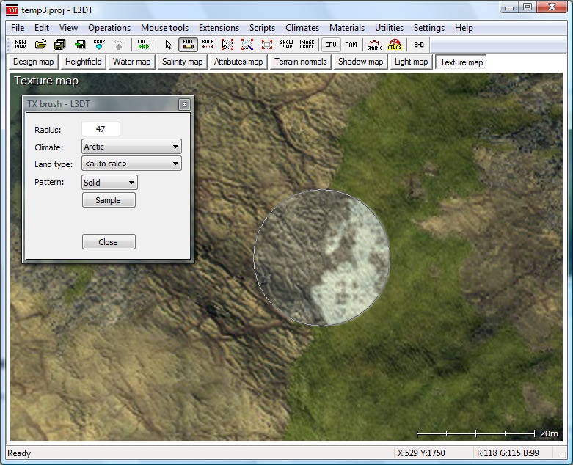Open the 3-D viewer button
Screen dimensions: 573x465
pos(419,45)
